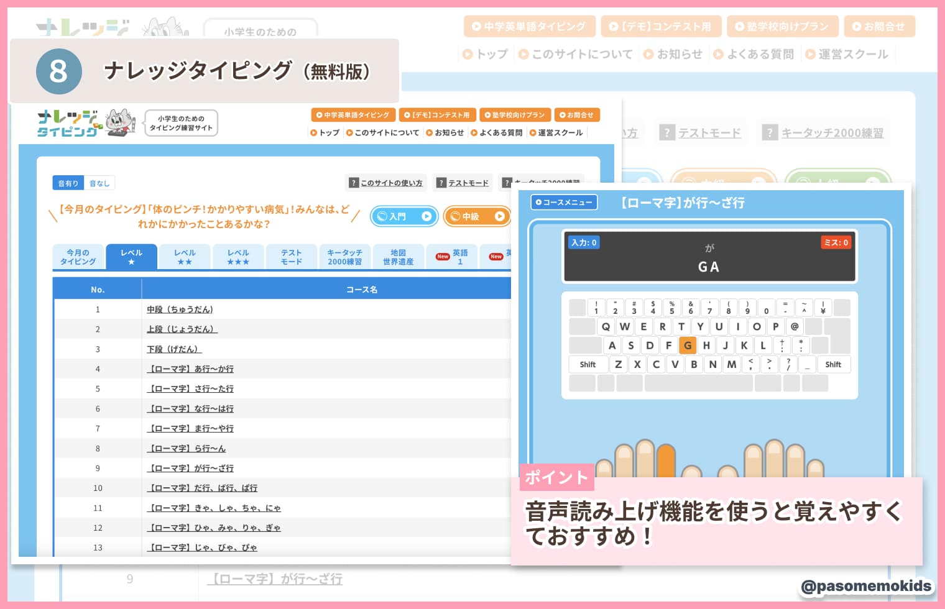Click 中級 level button

tap(476, 216)
